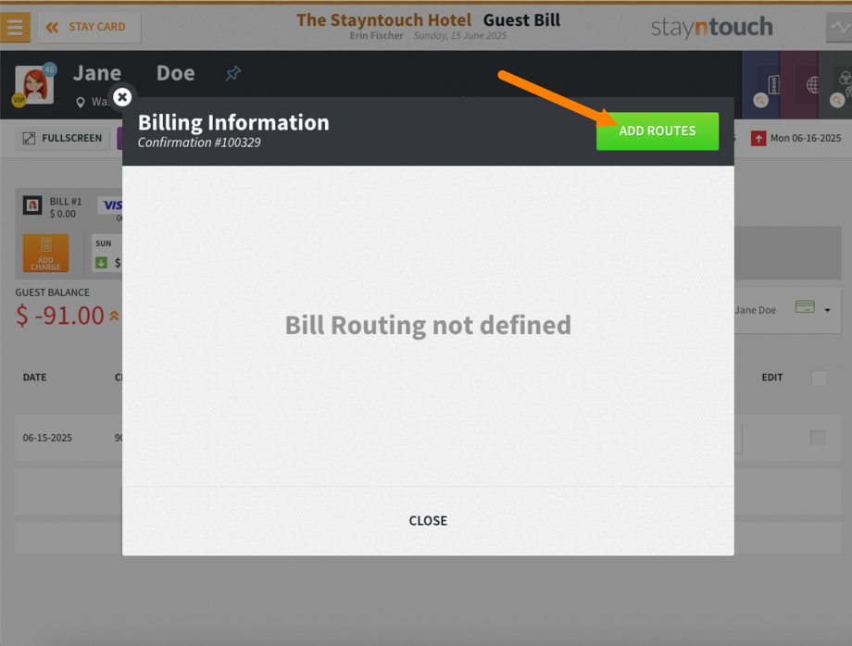Image resolution: width=852 pixels, height=646 pixels.
Task: Check the 06-15-2025 row checkbox
Action: (x=819, y=438)
